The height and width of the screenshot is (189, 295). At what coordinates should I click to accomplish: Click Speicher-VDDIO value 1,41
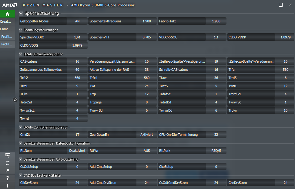click(77, 37)
